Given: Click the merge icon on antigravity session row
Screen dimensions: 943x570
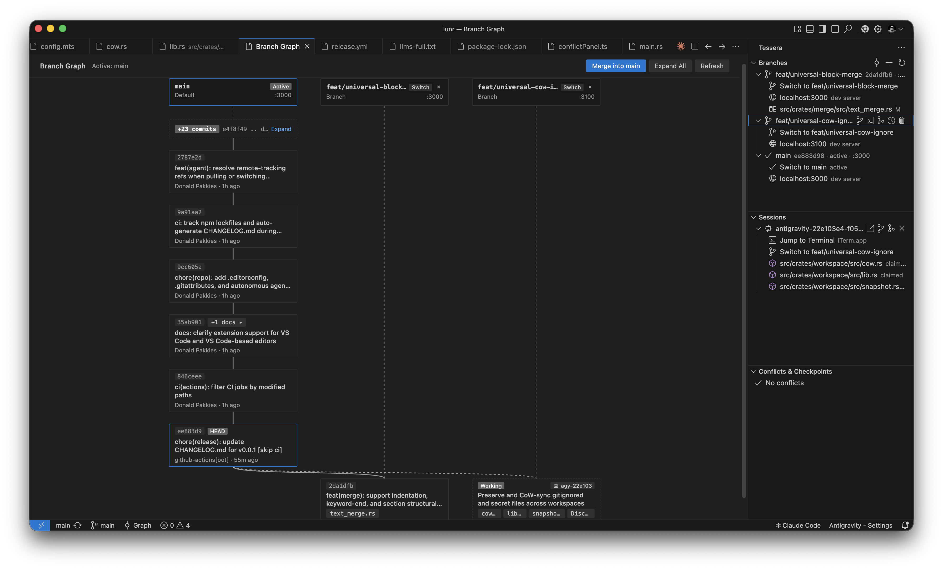Looking at the screenshot, I should (891, 228).
